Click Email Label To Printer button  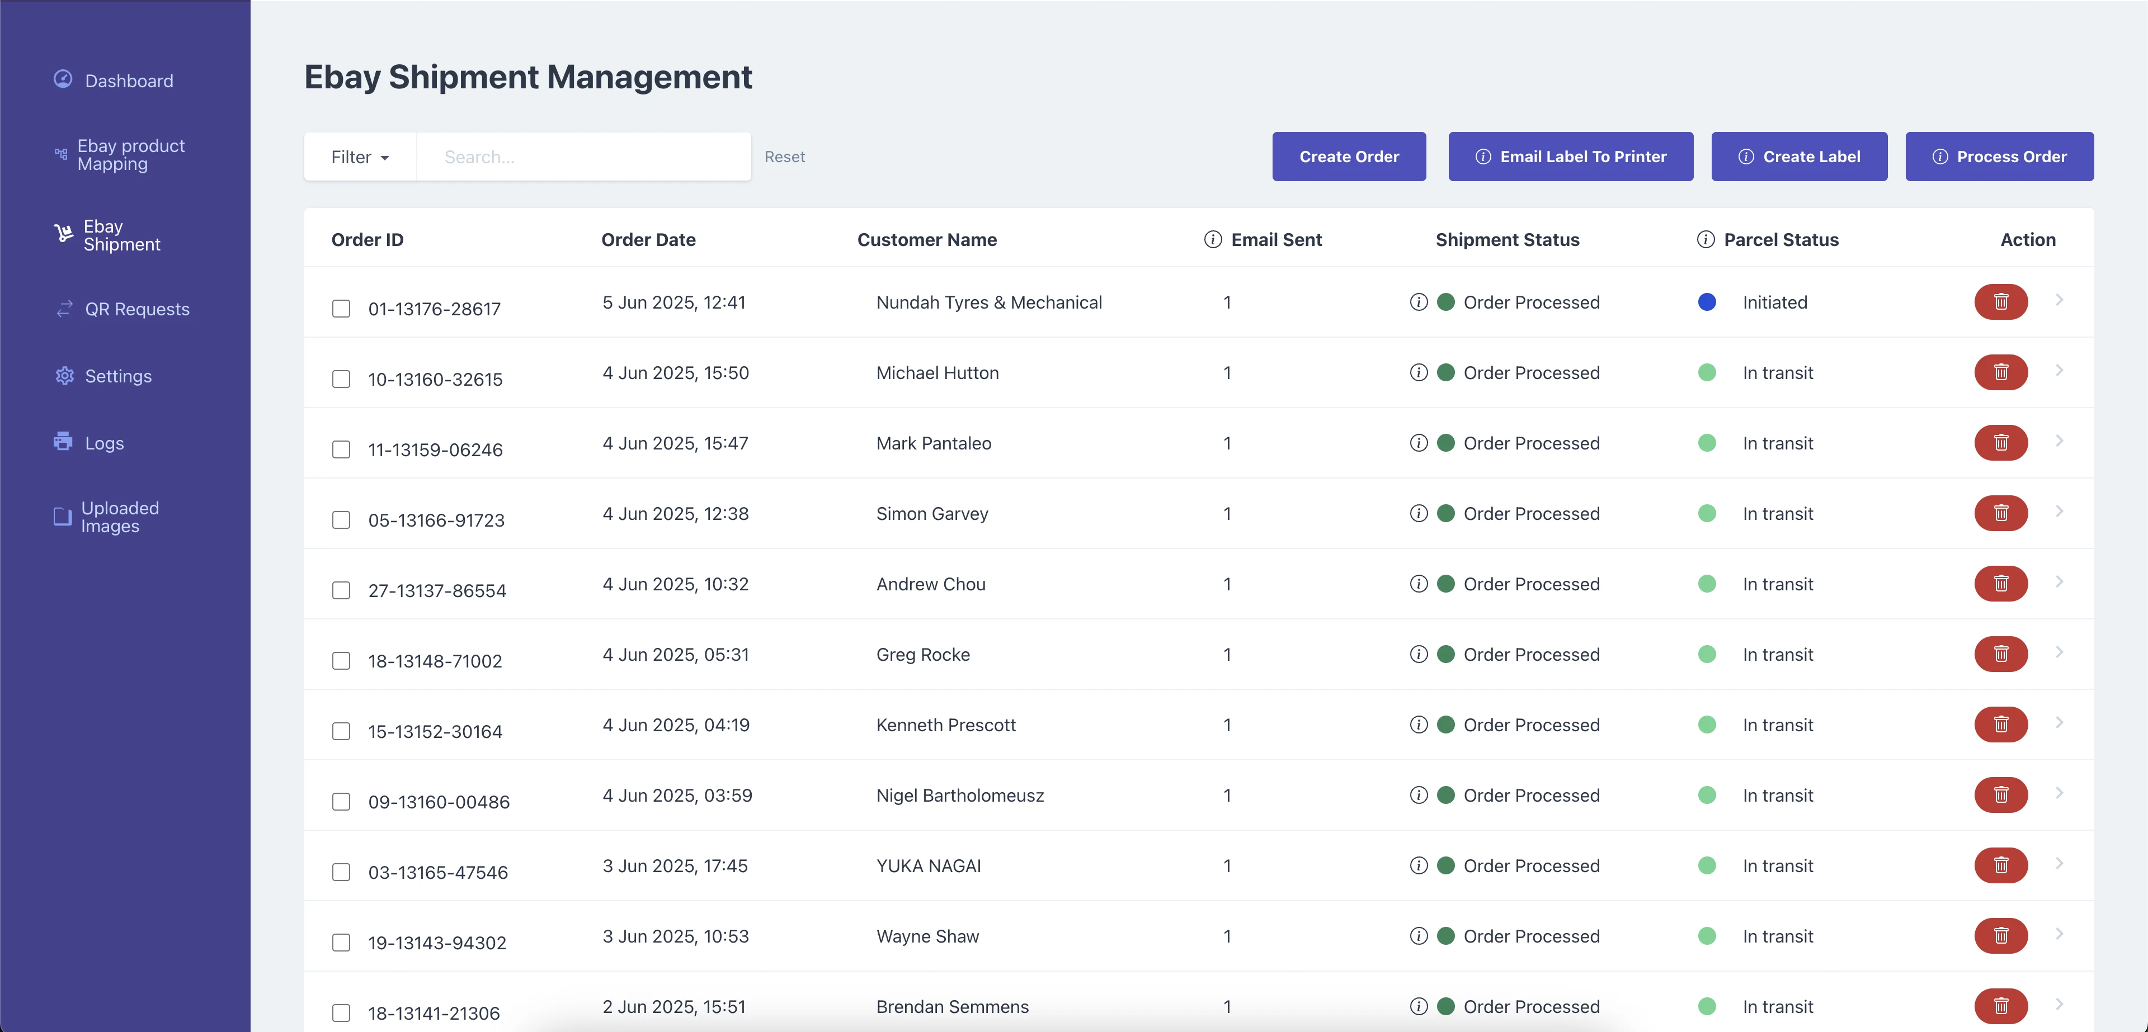click(1570, 156)
